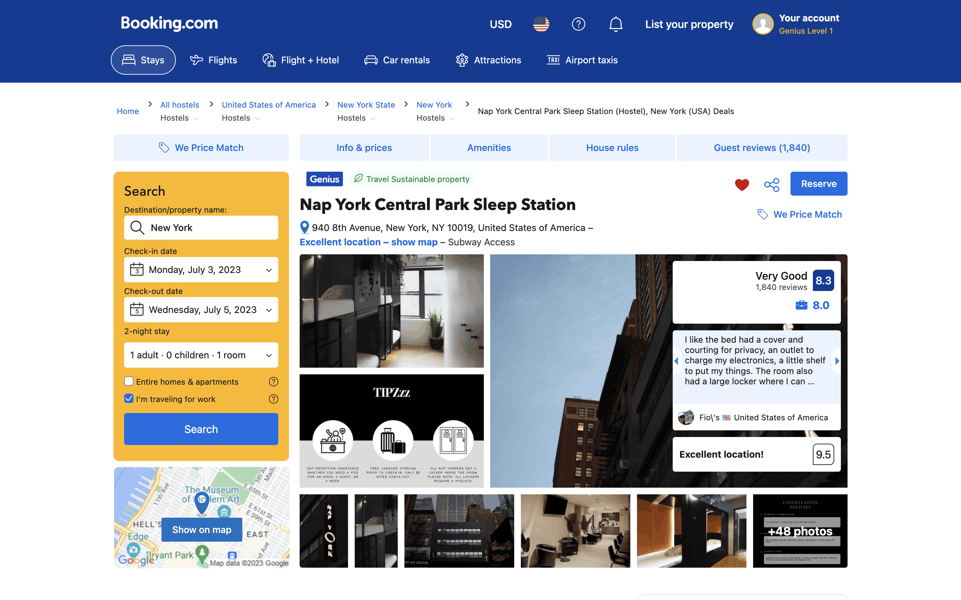Check Entire homes & apartments checkbox
961x600 pixels.
[x=129, y=381]
